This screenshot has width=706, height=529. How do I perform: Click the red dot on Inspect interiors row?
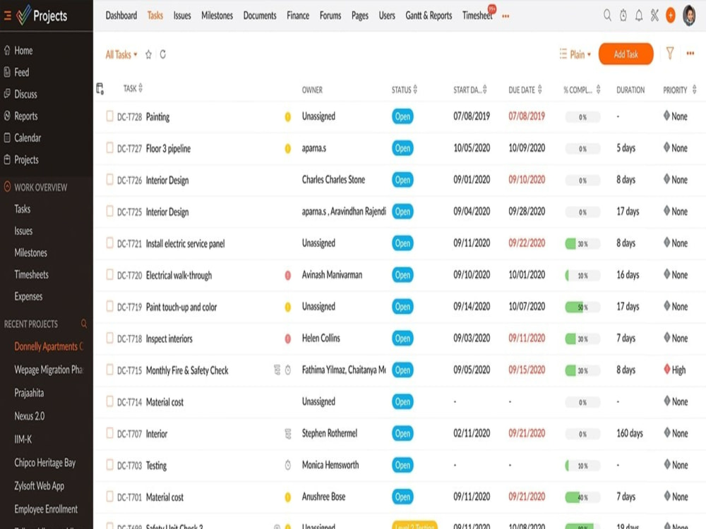pos(288,339)
